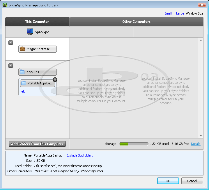The image size is (209, 190).
Task: Click the scrollbar down arrow
Action: [201, 136]
